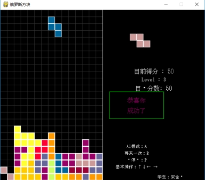The image size is (205, 180).
Task: Click the 'Level : 3' text
Action: click(154, 80)
